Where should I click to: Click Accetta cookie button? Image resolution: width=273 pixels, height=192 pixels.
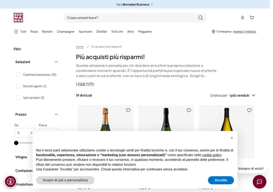(x=221, y=180)
